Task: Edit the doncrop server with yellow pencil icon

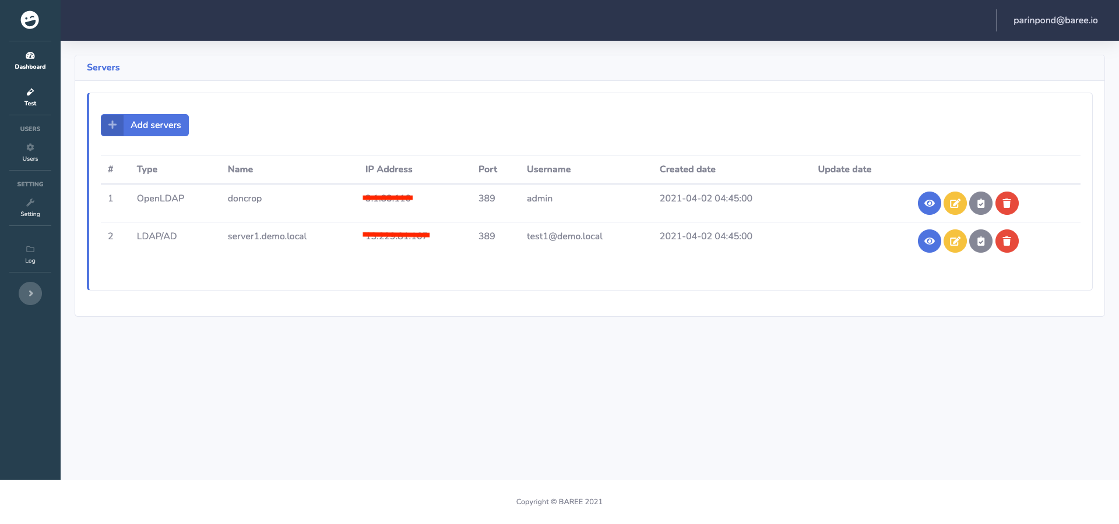Action: coord(955,203)
